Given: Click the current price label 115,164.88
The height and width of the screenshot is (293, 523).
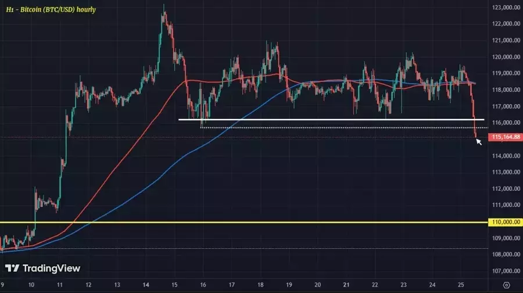Looking at the screenshot, I should click(506, 137).
